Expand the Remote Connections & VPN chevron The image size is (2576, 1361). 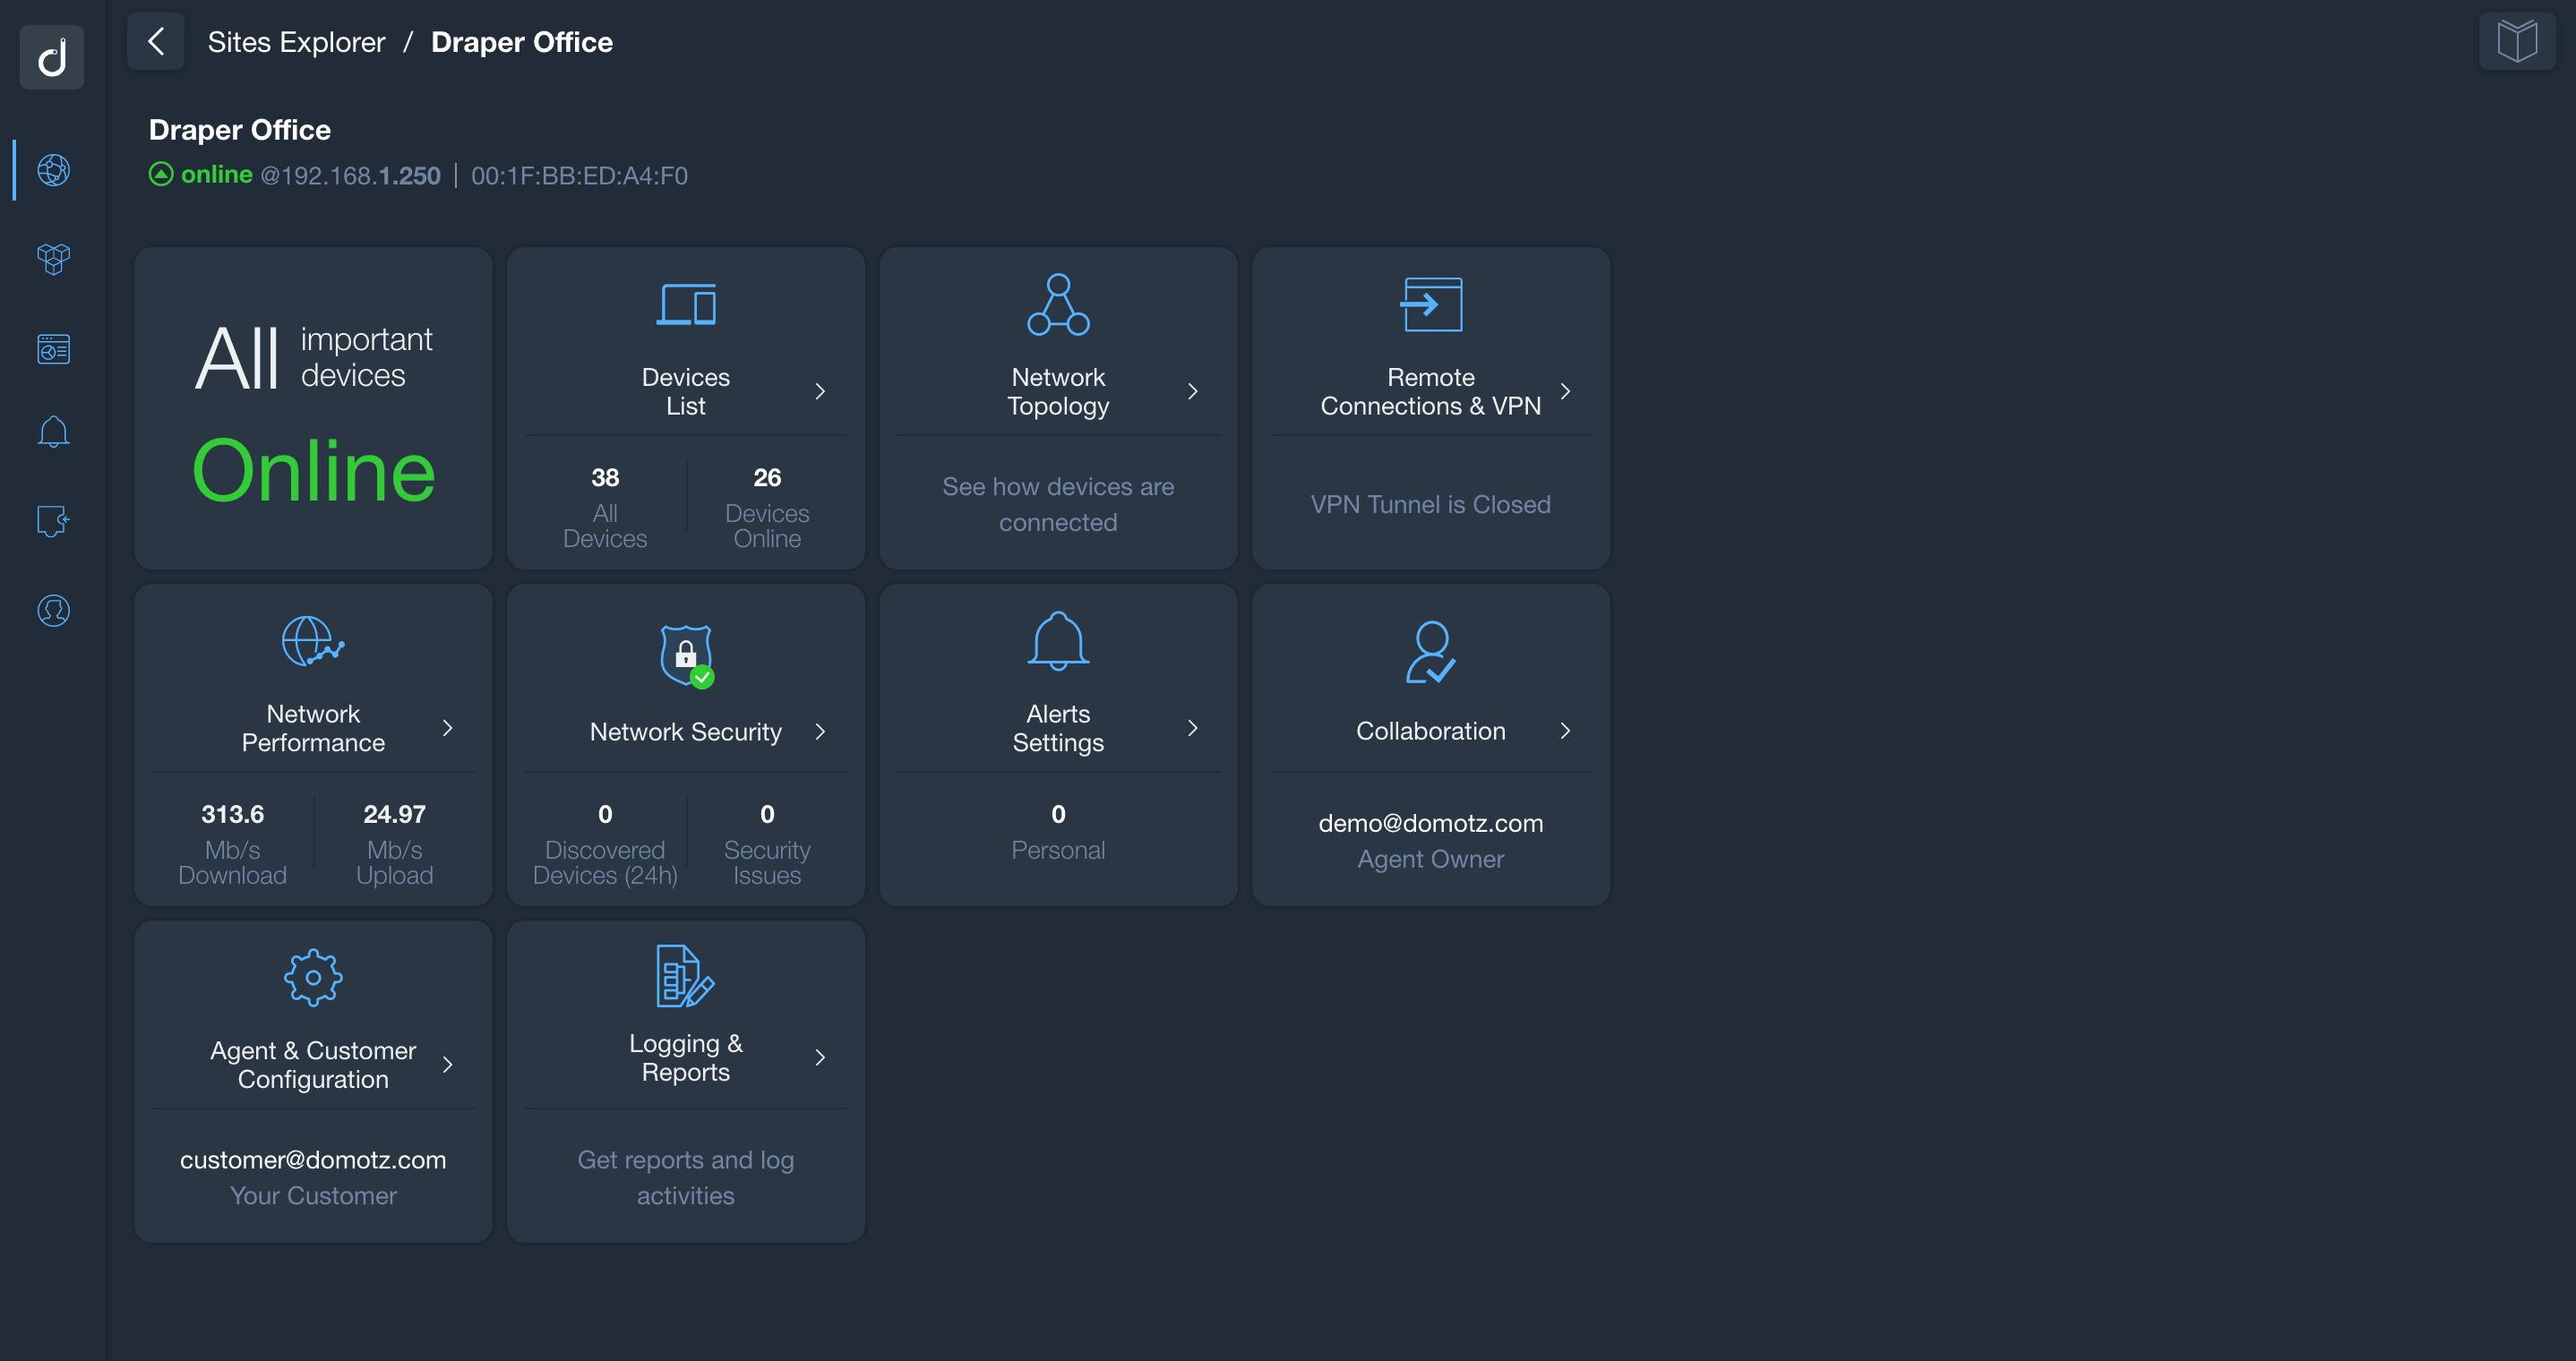click(x=1566, y=391)
